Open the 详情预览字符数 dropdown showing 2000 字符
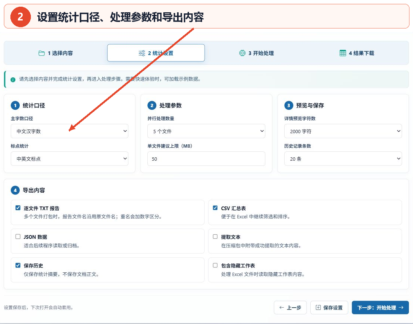Viewport: 413px width, 324px height. [x=343, y=131]
